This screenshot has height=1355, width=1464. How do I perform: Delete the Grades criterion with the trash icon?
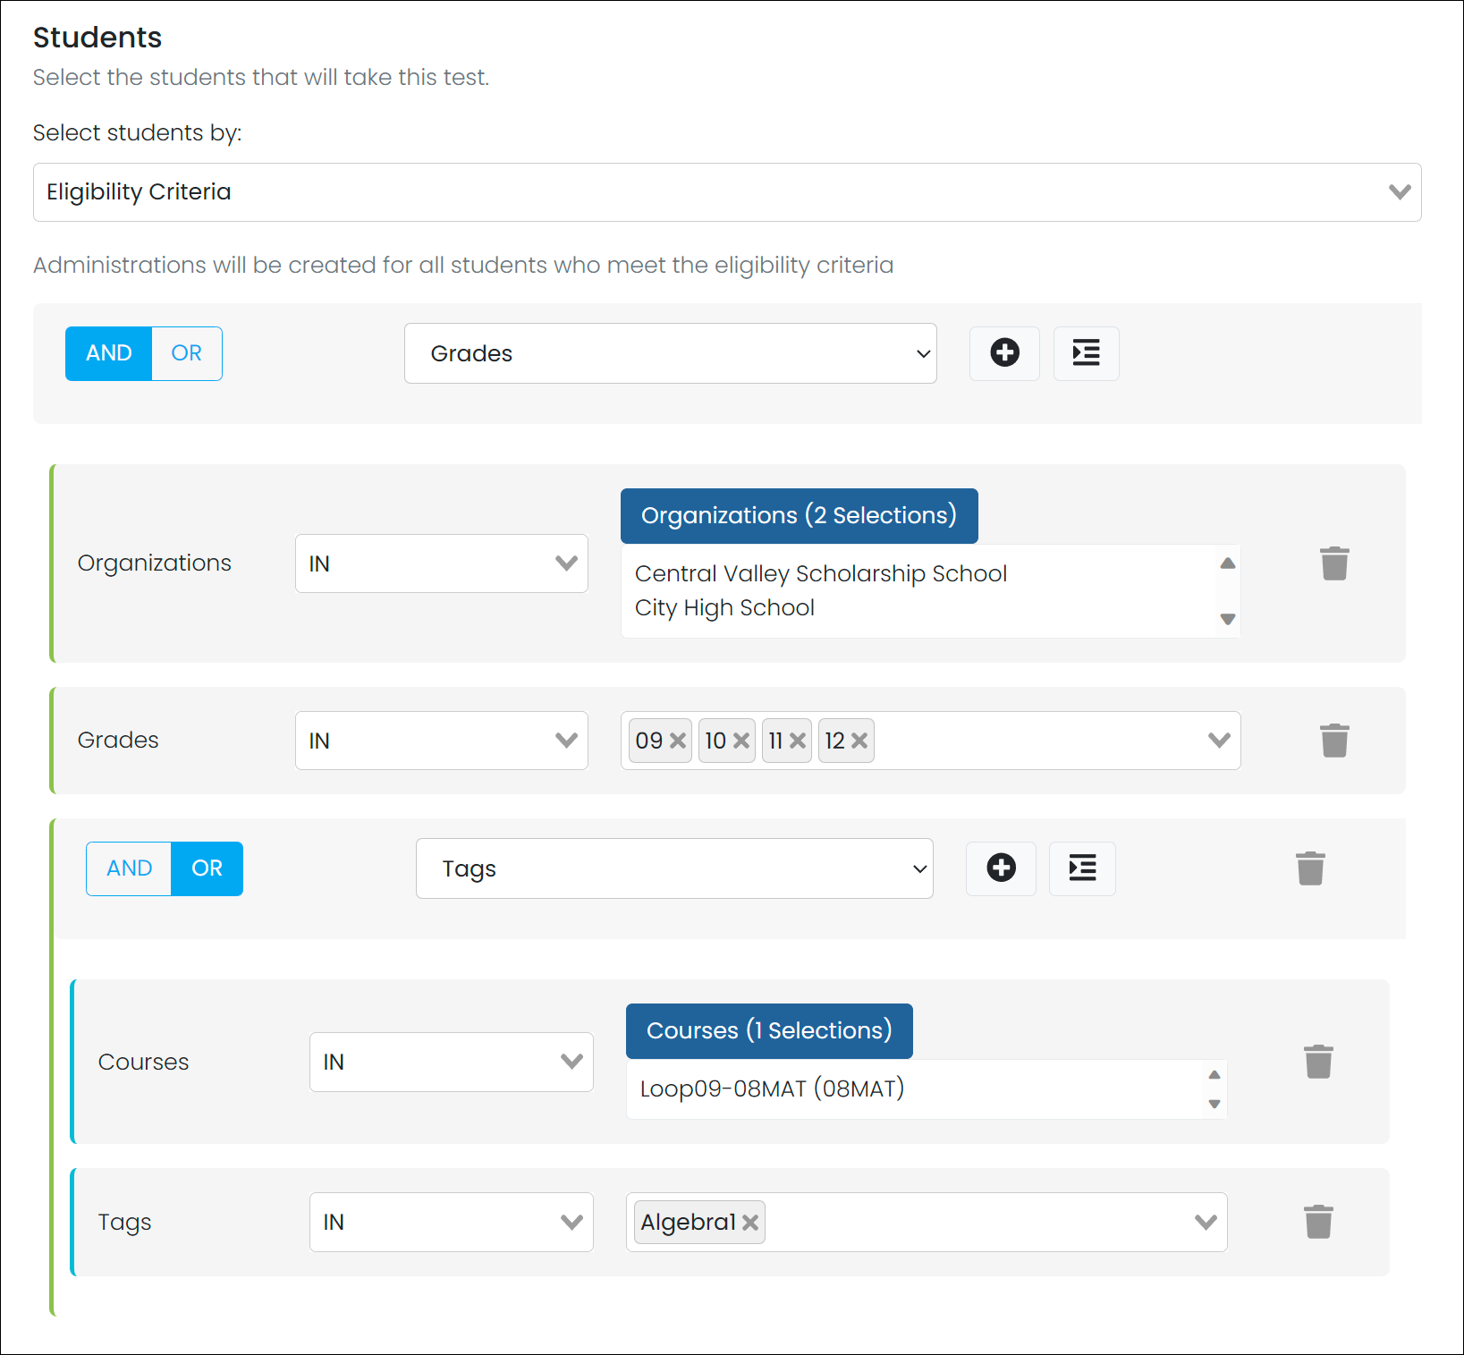tap(1334, 740)
